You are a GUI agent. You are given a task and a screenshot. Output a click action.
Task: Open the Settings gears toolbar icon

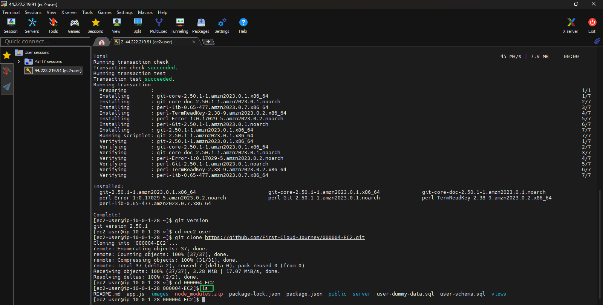[x=222, y=26]
